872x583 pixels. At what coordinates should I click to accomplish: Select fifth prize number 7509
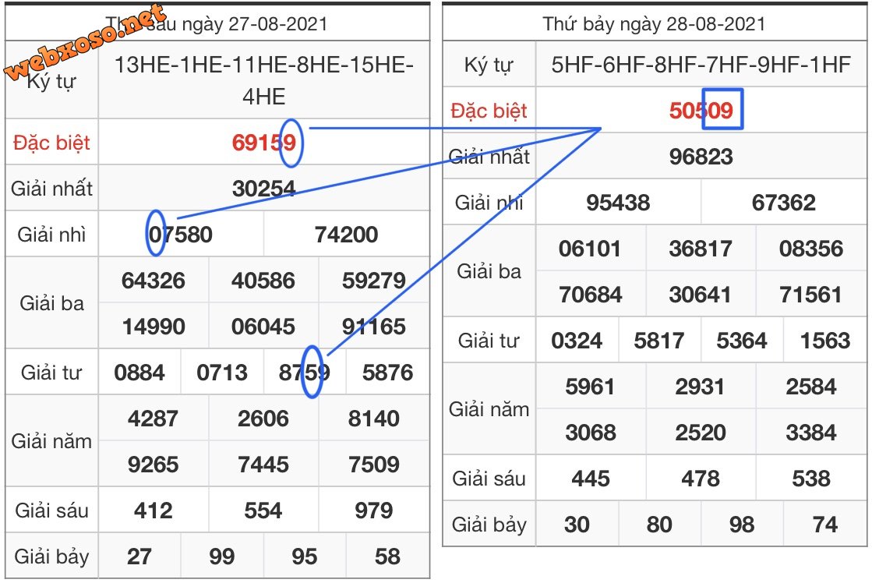(x=373, y=465)
